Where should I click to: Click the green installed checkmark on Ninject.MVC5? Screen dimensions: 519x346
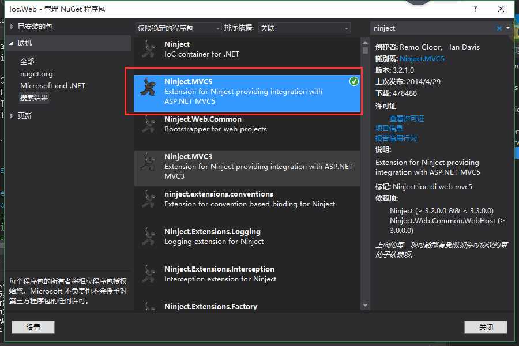[x=354, y=81]
